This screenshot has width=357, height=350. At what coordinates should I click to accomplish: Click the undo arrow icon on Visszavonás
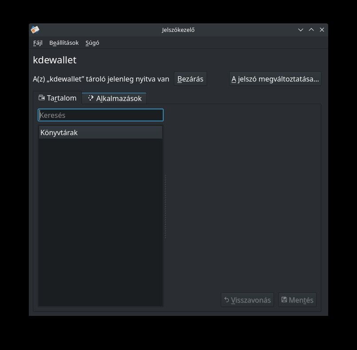point(227,300)
